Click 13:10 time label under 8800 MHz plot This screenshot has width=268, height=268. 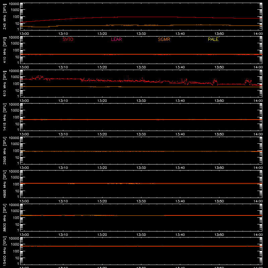click(63, 235)
